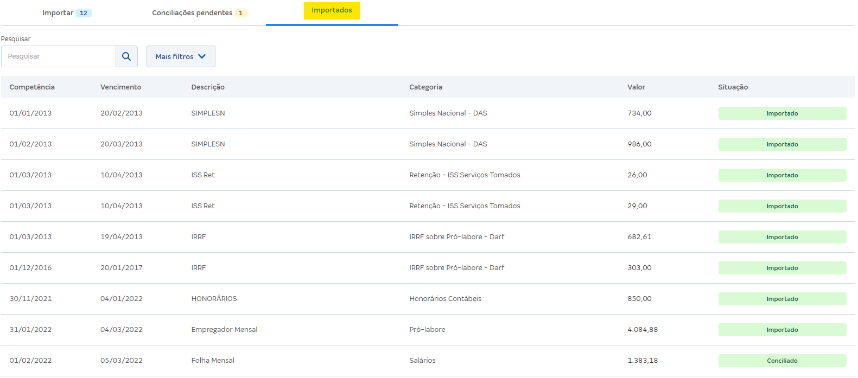
Task: Select the row with value 682,61
Action: pos(639,237)
